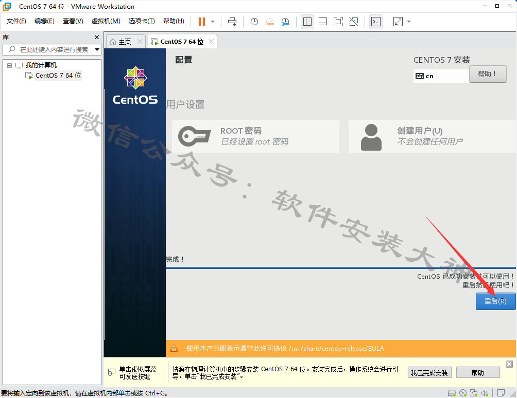Image resolution: width=517 pixels, height=398 pixels.
Task: Open the 创建用户(U) setting
Action: coord(432,136)
